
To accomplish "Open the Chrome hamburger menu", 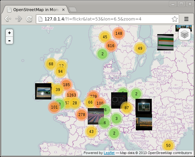I will [187, 19].
